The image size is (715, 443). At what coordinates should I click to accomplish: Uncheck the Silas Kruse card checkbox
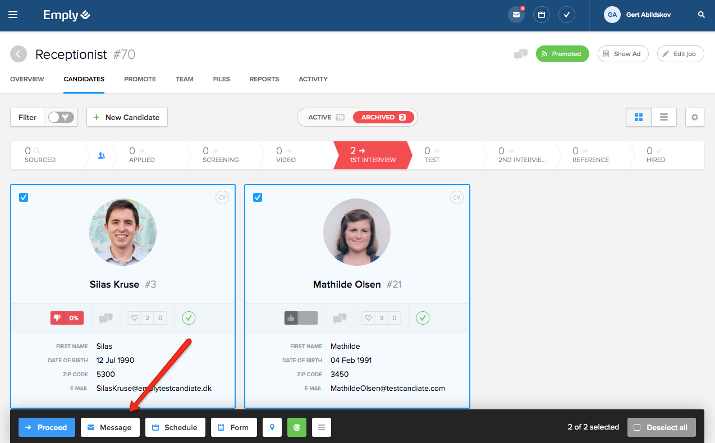pos(24,197)
